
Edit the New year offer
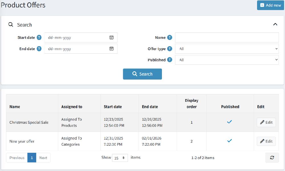(266, 141)
